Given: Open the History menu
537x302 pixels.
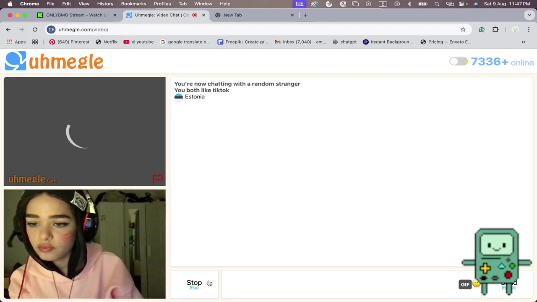Looking at the screenshot, I should click(x=105, y=4).
